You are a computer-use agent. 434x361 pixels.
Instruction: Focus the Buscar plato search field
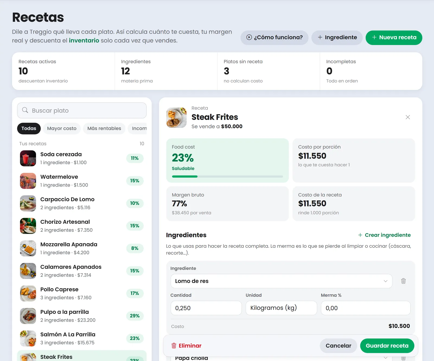[82, 110]
